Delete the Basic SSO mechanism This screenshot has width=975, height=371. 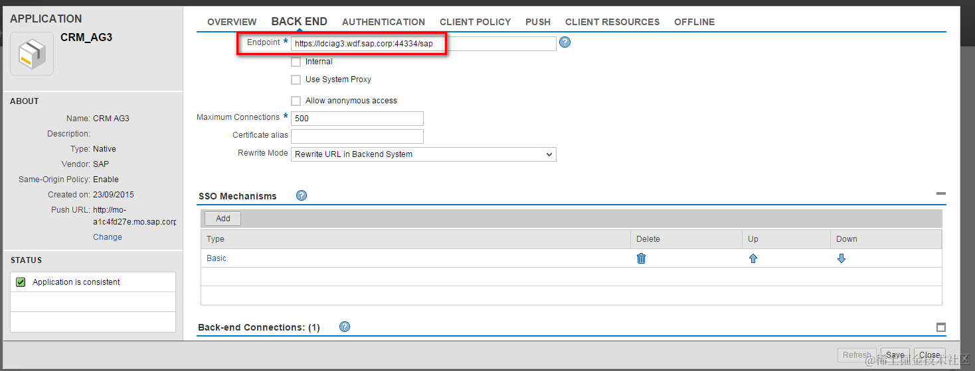[x=641, y=258]
